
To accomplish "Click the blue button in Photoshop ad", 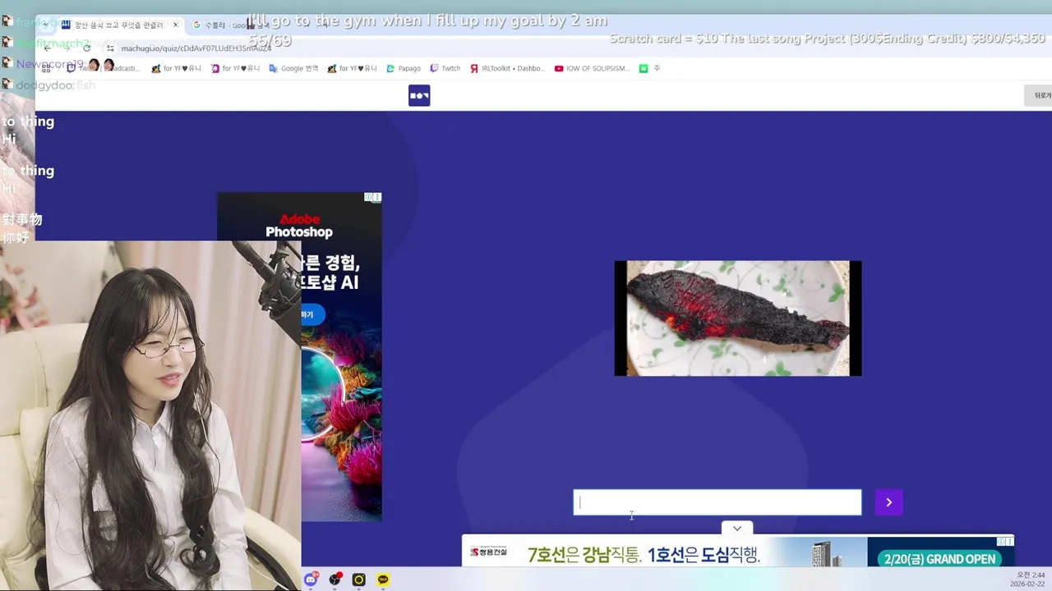I will [x=312, y=314].
